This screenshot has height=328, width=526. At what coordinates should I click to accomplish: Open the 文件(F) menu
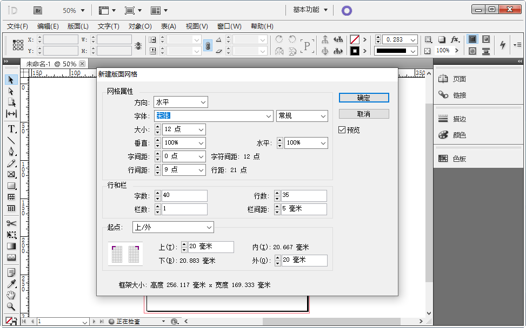(17, 26)
